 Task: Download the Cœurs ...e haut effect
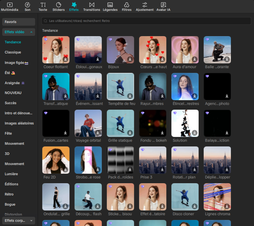tap(162, 59)
